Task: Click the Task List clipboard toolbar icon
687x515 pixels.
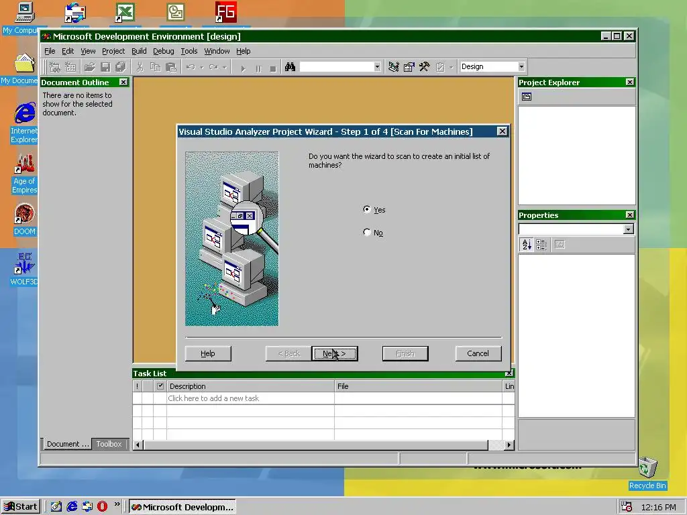Action: click(x=440, y=67)
